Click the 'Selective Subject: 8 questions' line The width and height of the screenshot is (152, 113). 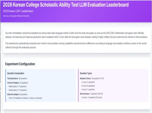(x=18, y=94)
